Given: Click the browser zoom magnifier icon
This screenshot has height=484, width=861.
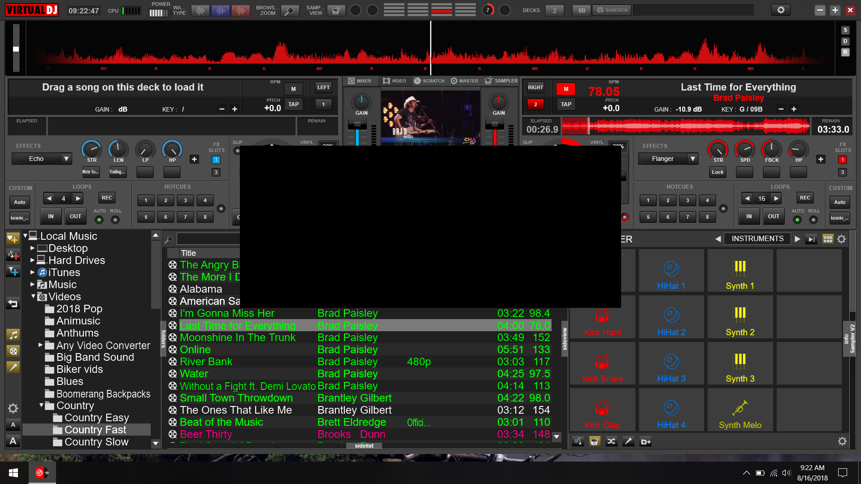Looking at the screenshot, I should point(290,10).
